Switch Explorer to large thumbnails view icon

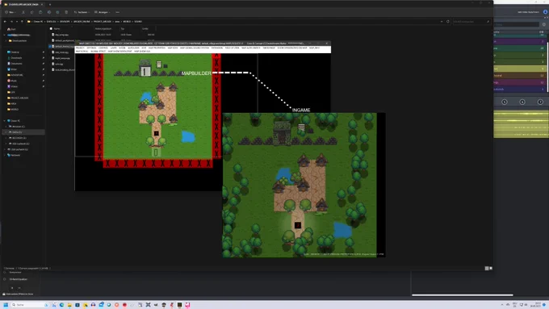[491, 269]
